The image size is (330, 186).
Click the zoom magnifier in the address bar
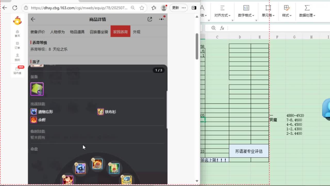(x=133, y=8)
